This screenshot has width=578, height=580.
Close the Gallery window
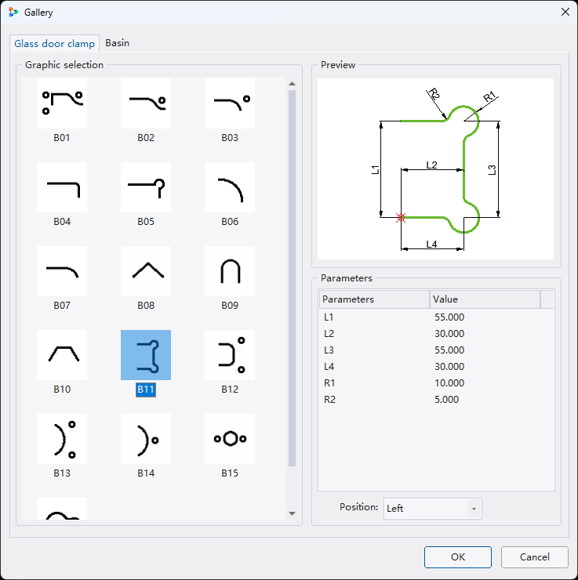pos(565,13)
